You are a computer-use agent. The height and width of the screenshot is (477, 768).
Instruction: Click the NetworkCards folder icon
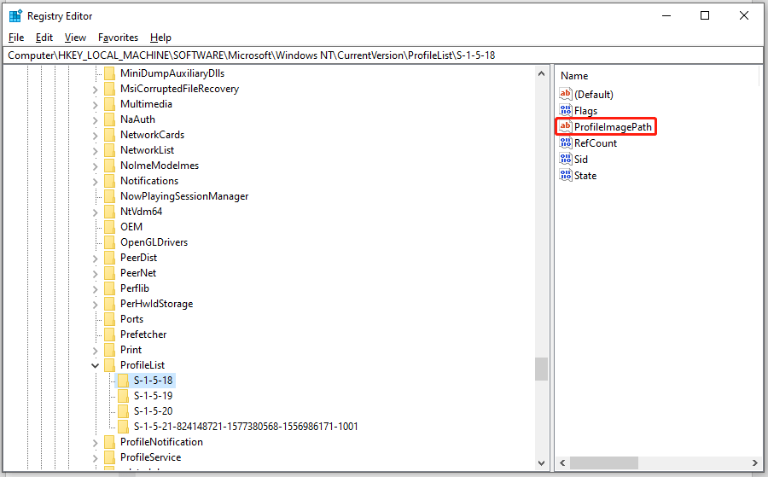tap(110, 135)
